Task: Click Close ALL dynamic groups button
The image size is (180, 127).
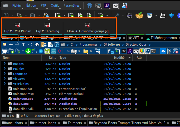Action: (x=87, y=27)
